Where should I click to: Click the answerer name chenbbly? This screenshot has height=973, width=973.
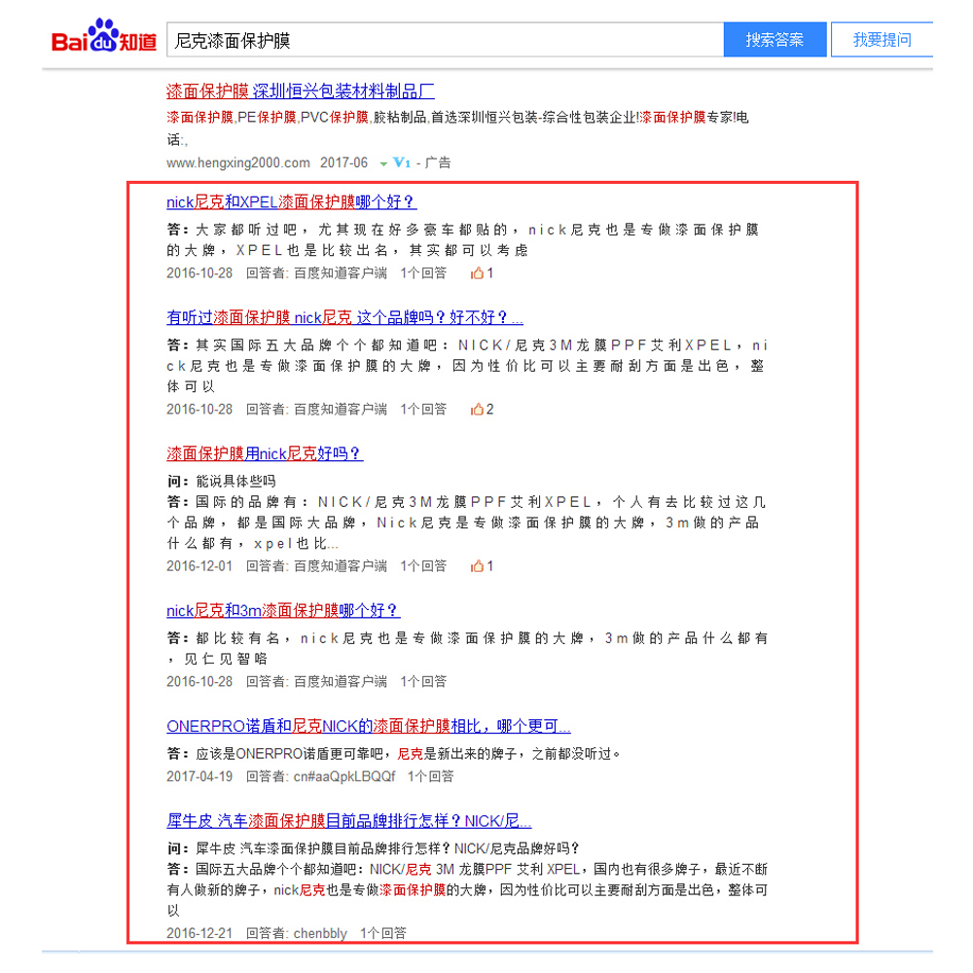pos(320,933)
